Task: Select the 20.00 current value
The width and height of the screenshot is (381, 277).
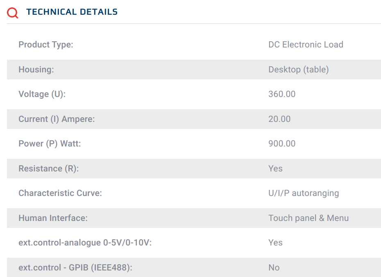Action: click(x=279, y=119)
